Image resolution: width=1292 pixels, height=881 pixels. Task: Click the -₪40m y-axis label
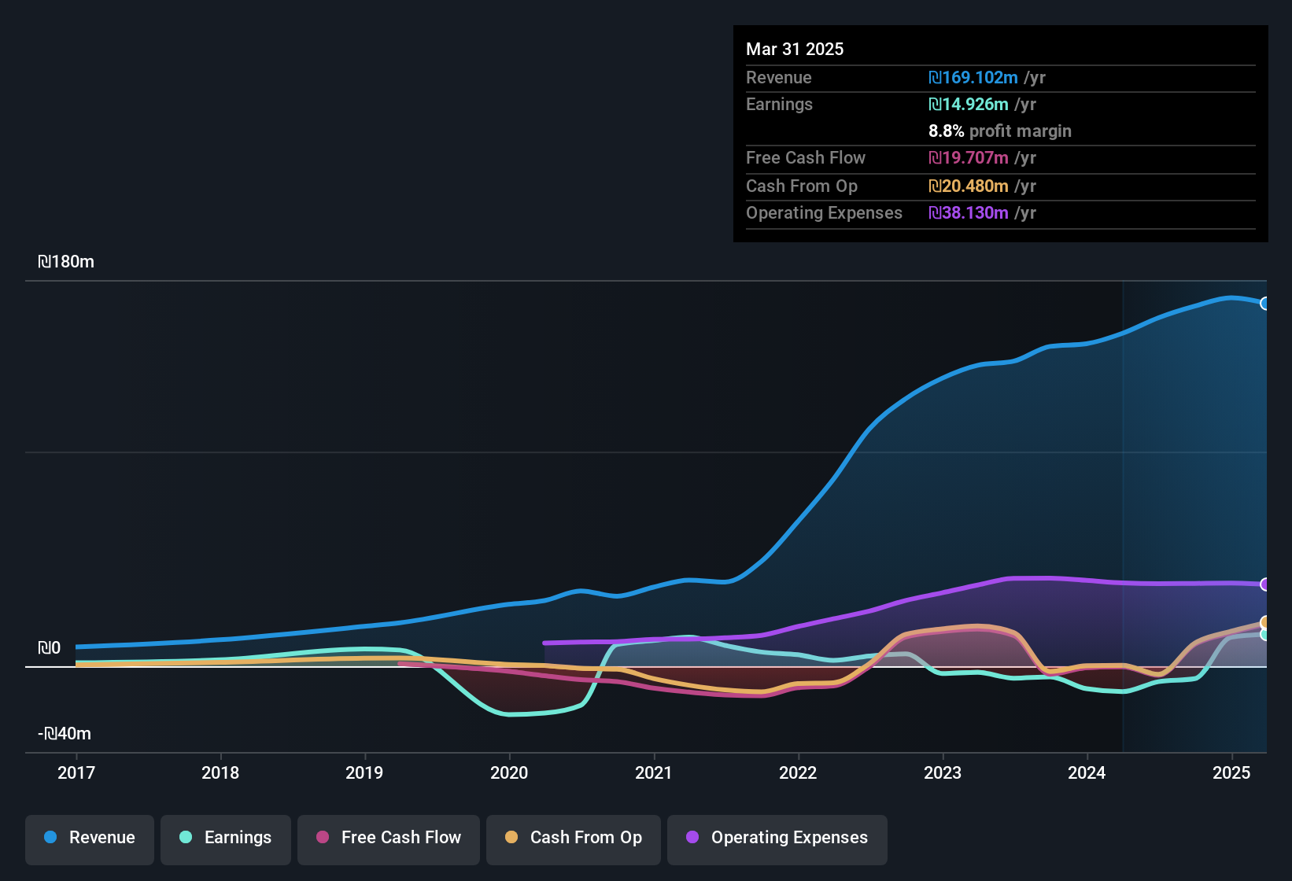[x=65, y=734]
